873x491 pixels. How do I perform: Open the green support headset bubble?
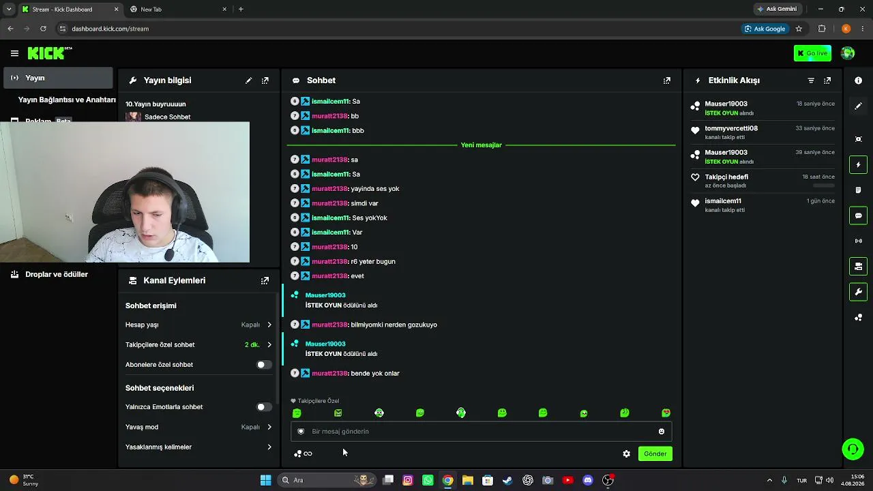coord(853,449)
